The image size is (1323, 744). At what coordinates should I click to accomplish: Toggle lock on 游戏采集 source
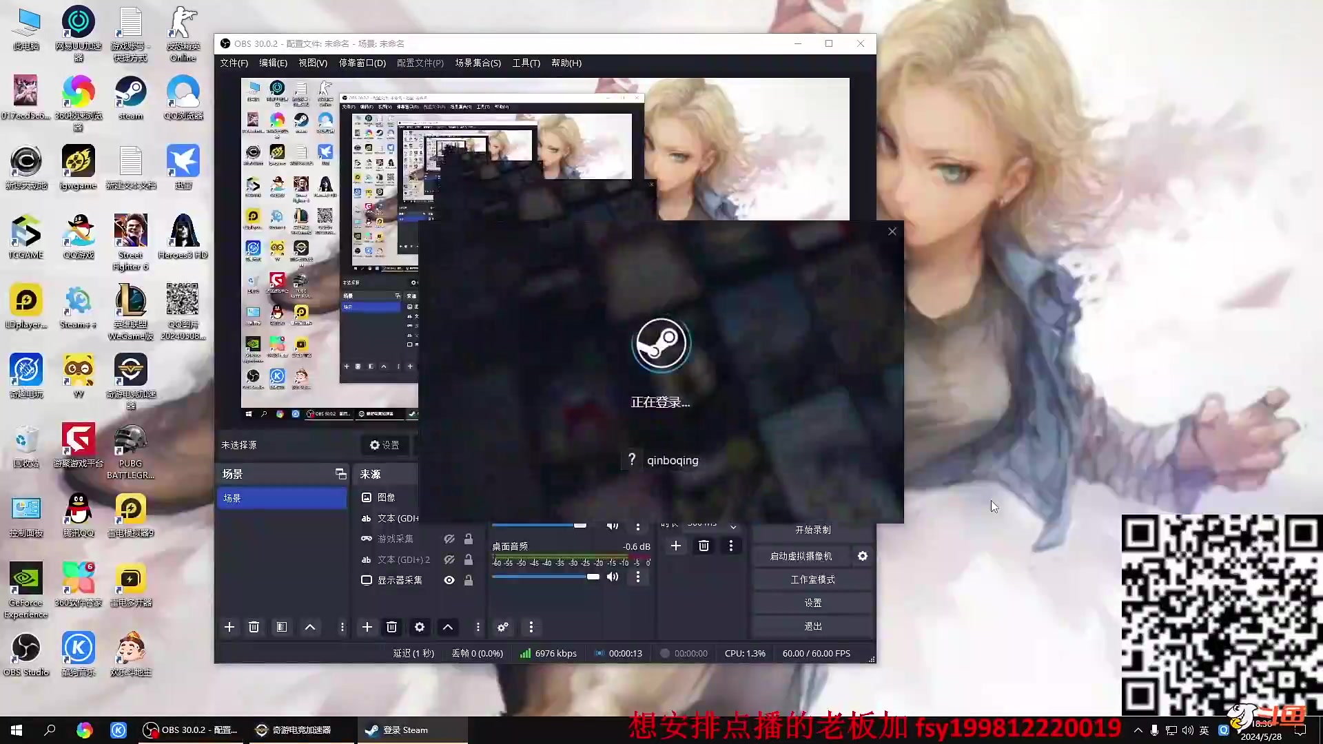pos(469,539)
